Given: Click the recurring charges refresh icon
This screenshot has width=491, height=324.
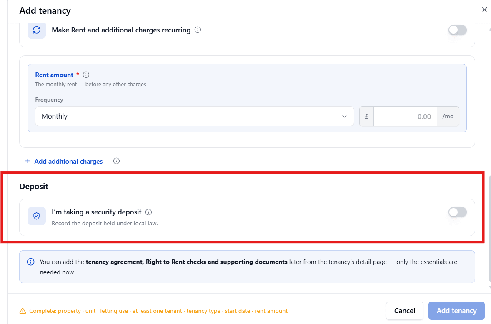Looking at the screenshot, I should coord(37,30).
